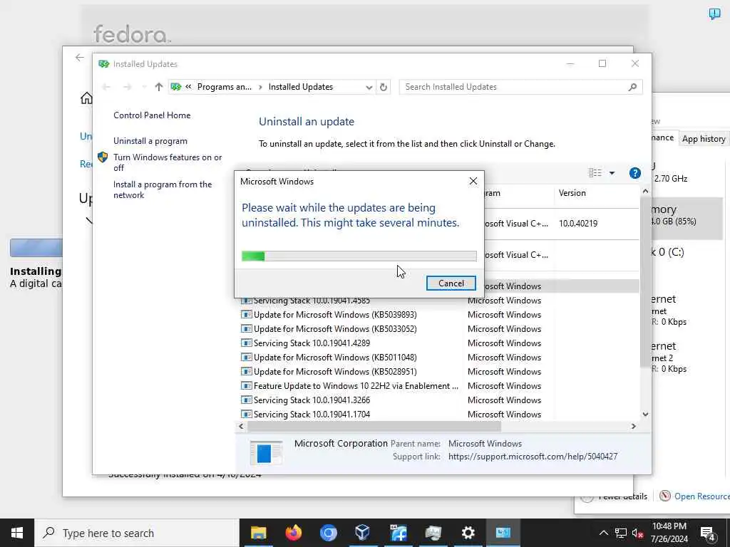
Task: Switch to Control Panel taskbar window
Action: (x=503, y=533)
